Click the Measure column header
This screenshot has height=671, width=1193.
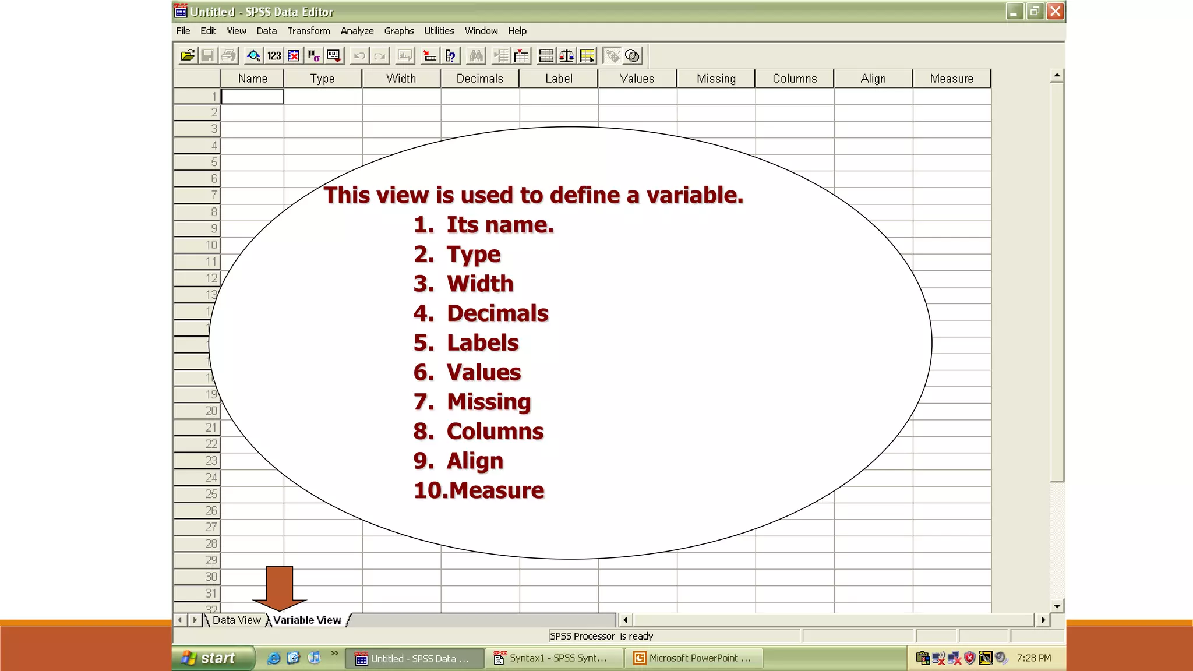tap(952, 79)
